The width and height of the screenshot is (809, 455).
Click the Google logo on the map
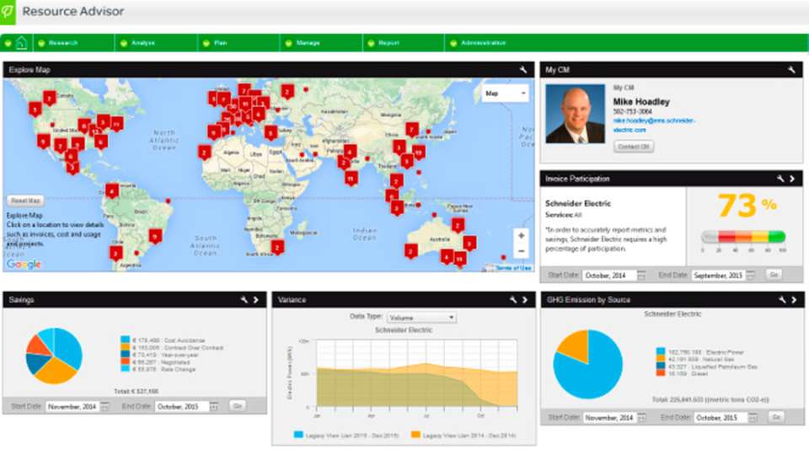click(x=24, y=264)
